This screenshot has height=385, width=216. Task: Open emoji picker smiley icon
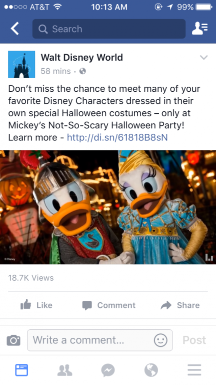click(x=160, y=340)
